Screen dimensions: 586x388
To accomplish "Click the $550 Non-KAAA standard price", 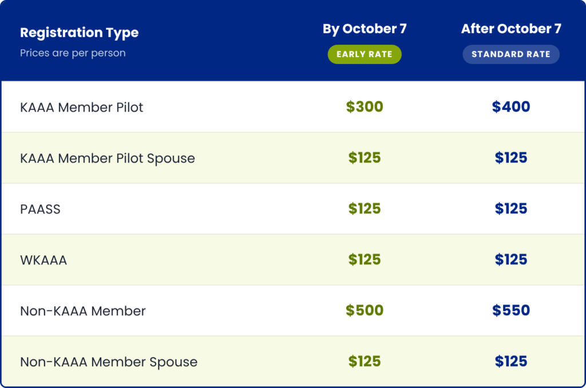I will click(511, 310).
